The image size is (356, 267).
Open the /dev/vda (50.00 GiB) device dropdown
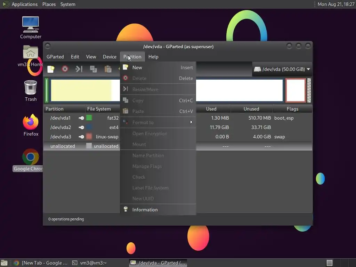pos(282,69)
